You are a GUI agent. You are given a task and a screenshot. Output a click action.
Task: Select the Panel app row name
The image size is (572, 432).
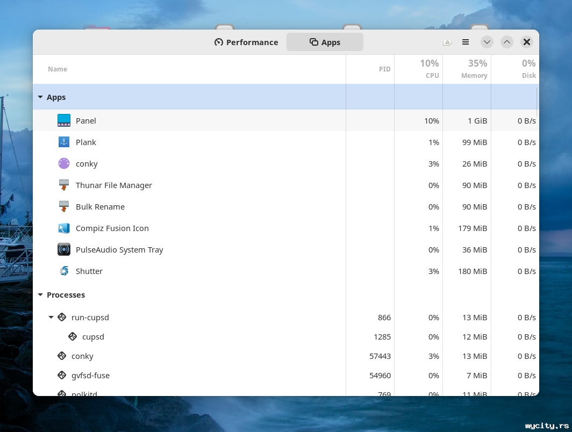click(85, 121)
